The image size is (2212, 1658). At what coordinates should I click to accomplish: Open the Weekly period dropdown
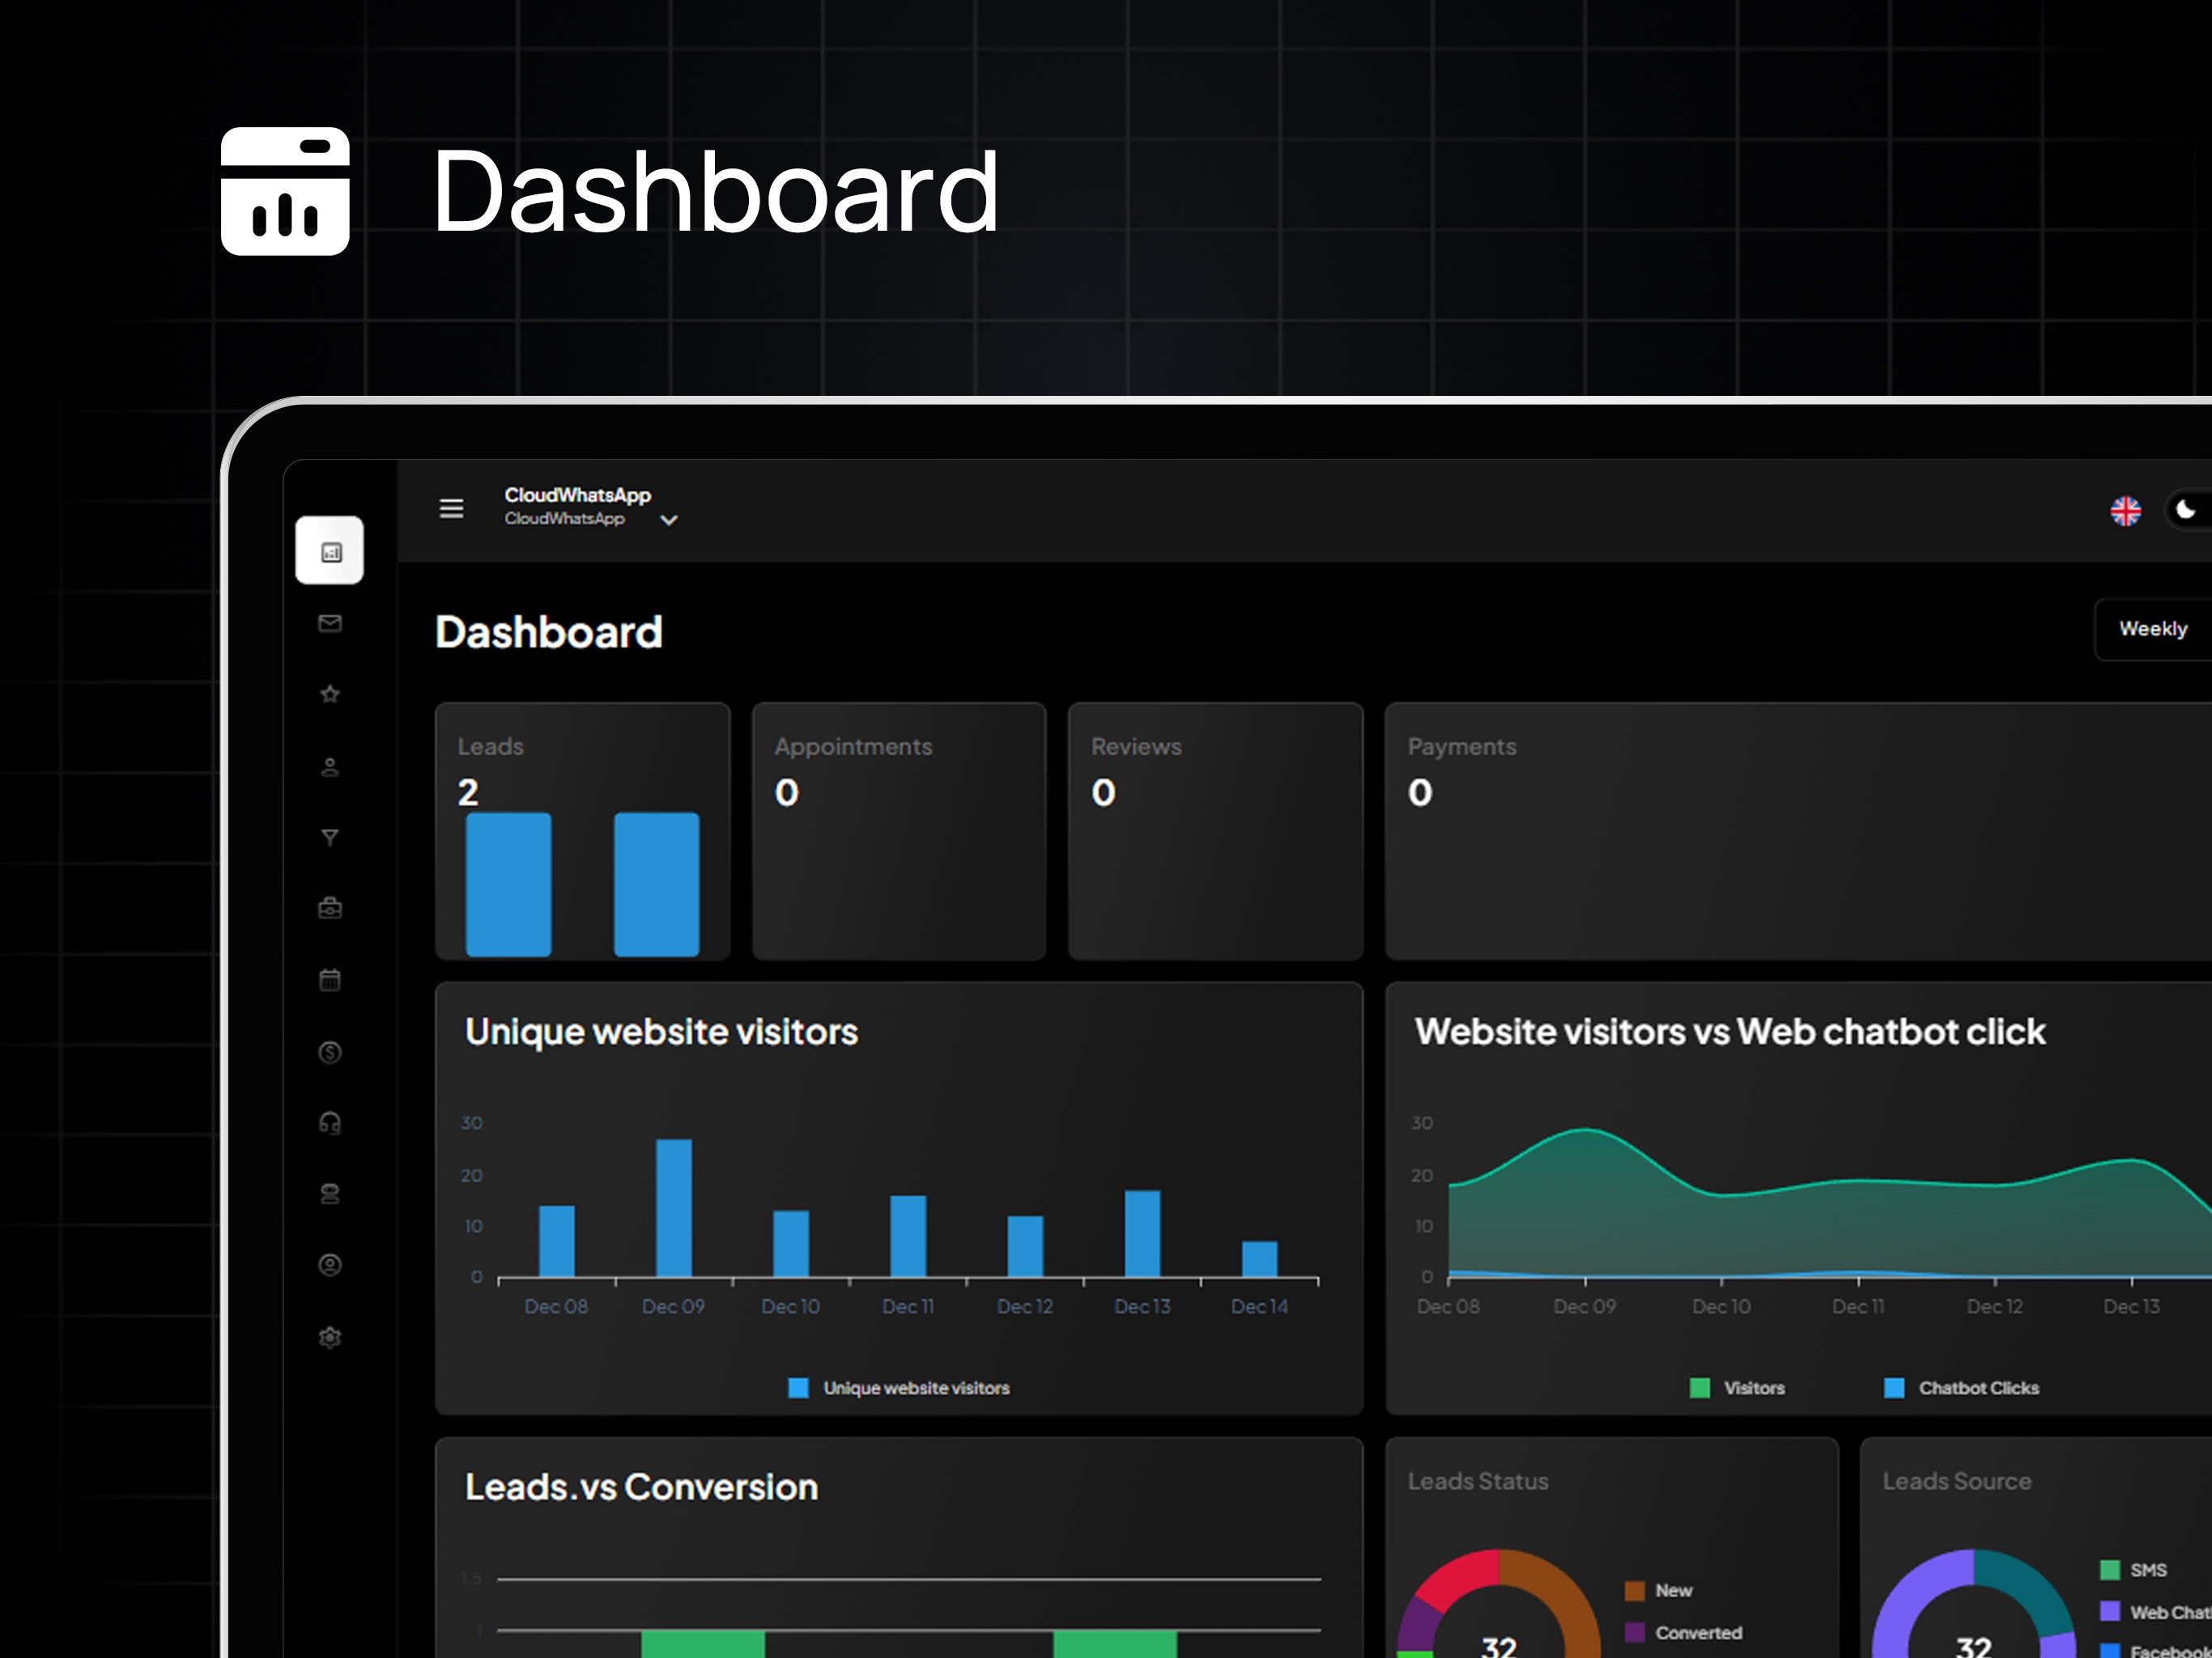[x=2153, y=629]
